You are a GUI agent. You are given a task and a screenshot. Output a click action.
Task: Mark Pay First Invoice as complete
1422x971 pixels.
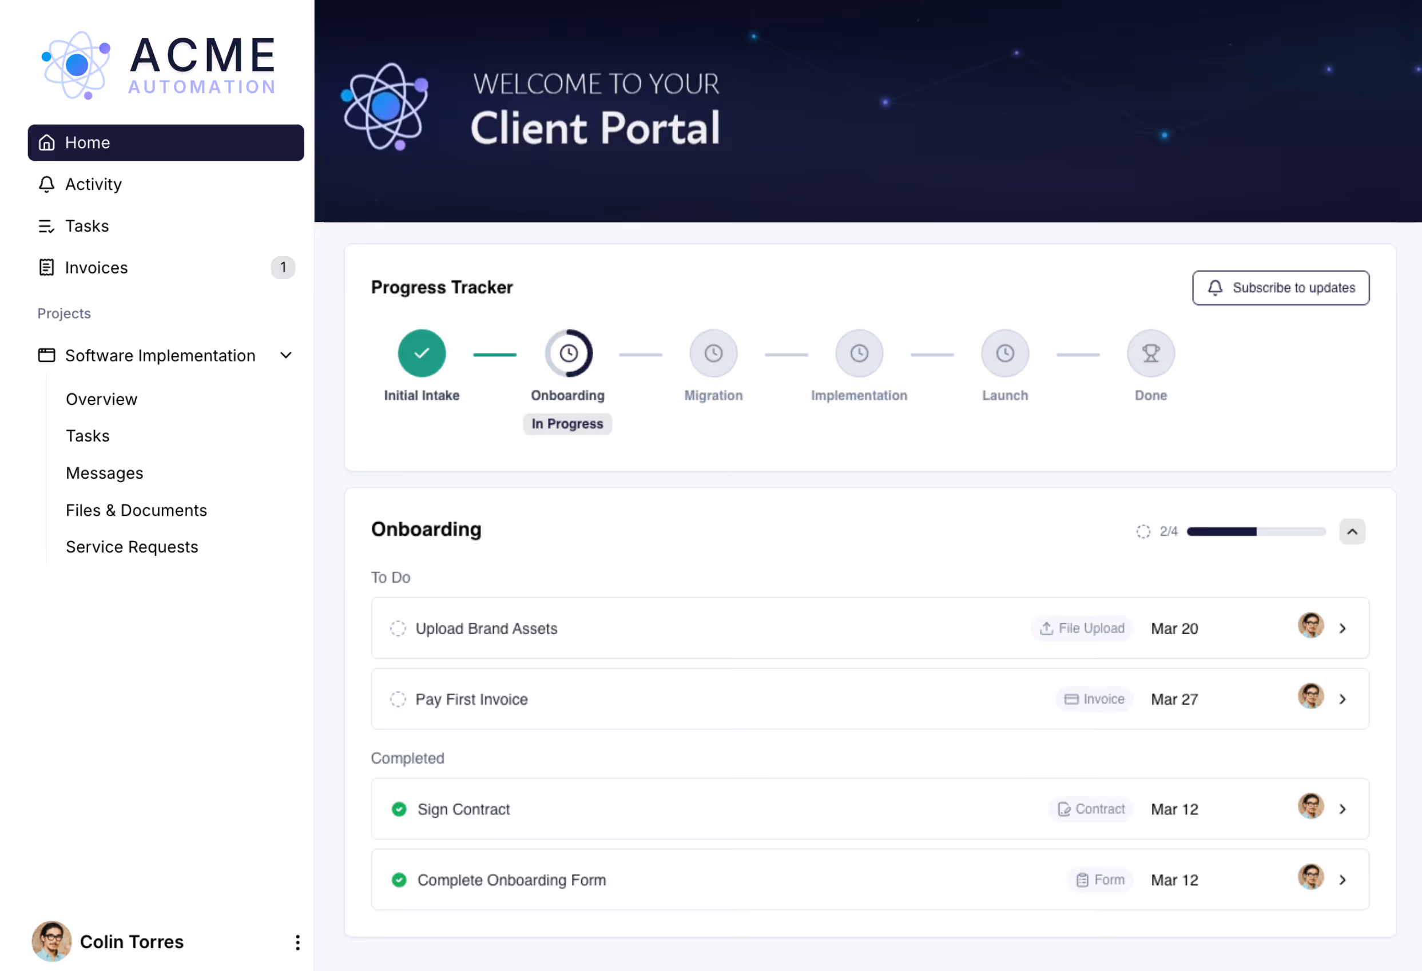pyautogui.click(x=398, y=699)
